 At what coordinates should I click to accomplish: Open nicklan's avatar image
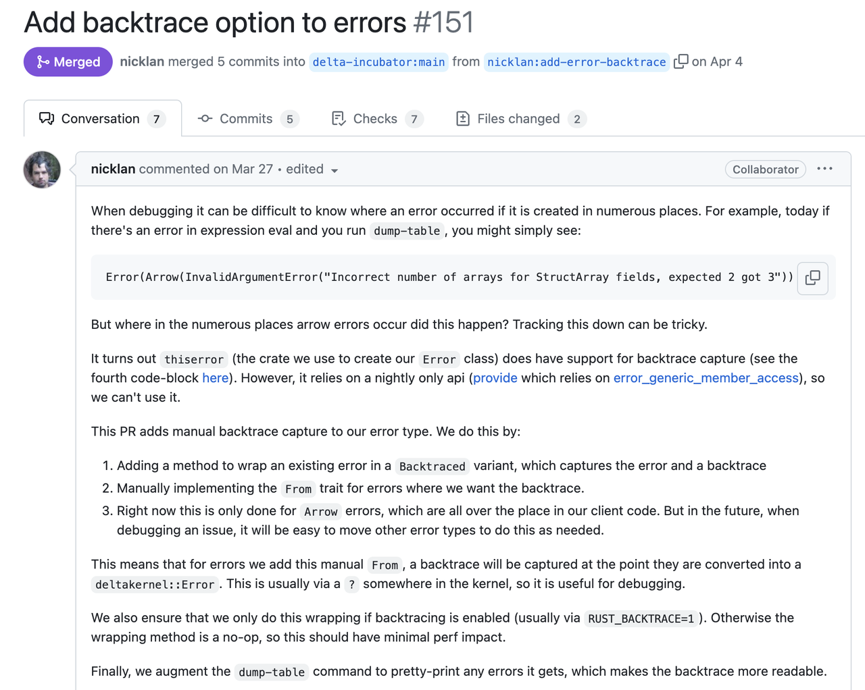click(x=42, y=169)
